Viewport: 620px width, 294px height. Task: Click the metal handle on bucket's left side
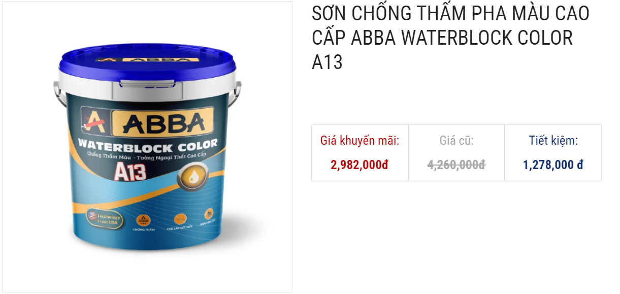coord(56,99)
